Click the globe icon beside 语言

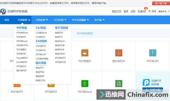pyautogui.click(x=150, y=11)
